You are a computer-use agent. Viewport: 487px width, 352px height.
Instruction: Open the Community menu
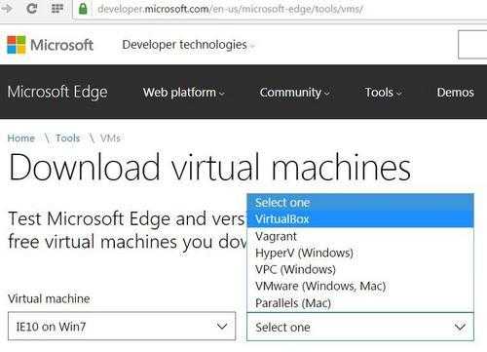pyautogui.click(x=294, y=93)
